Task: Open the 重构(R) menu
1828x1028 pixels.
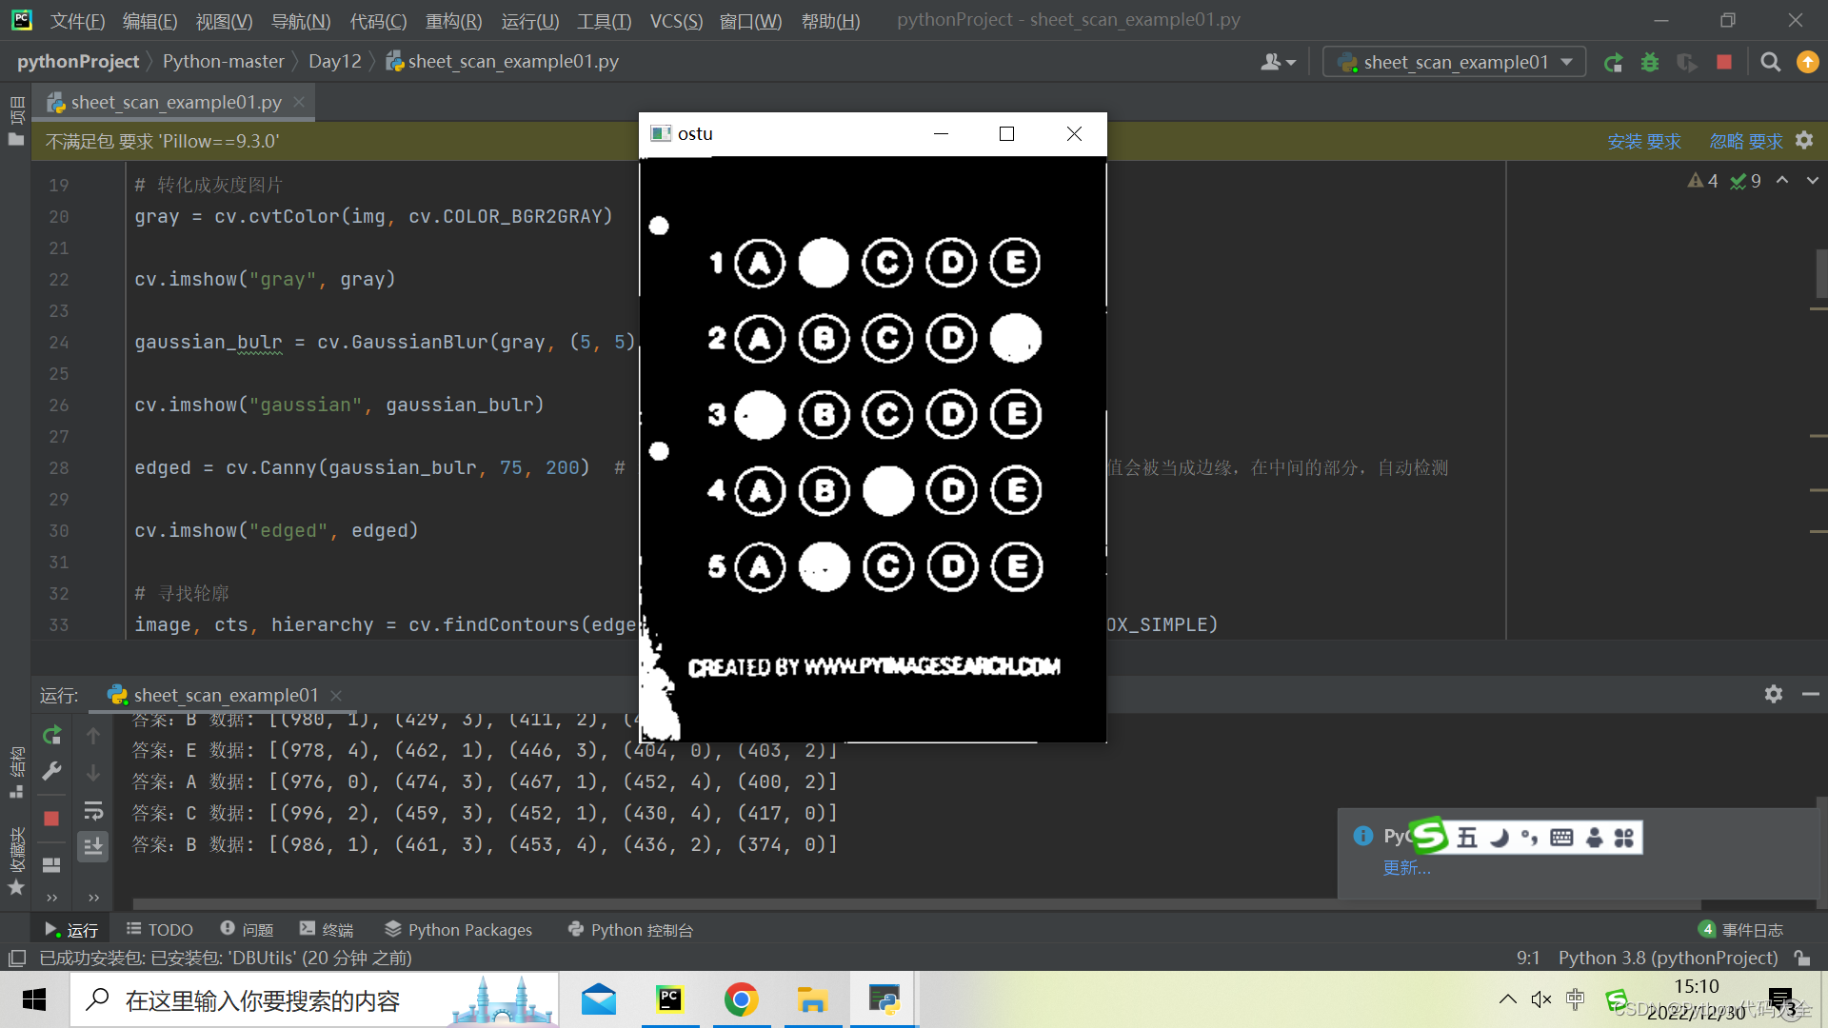Action: pos(453,21)
